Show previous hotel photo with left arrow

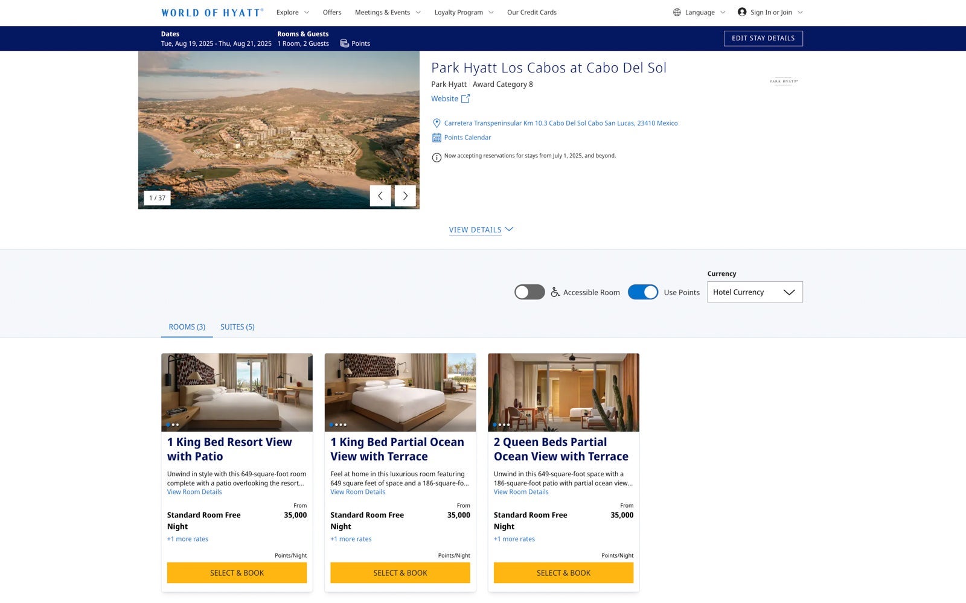tap(380, 196)
